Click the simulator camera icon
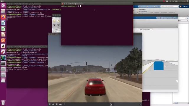Screen dimensions: 189x106 point(111,104)
